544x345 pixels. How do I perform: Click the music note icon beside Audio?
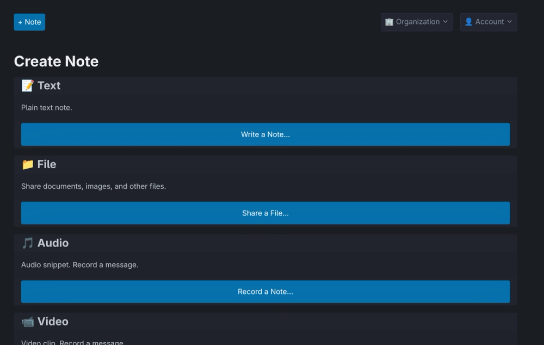coord(27,243)
